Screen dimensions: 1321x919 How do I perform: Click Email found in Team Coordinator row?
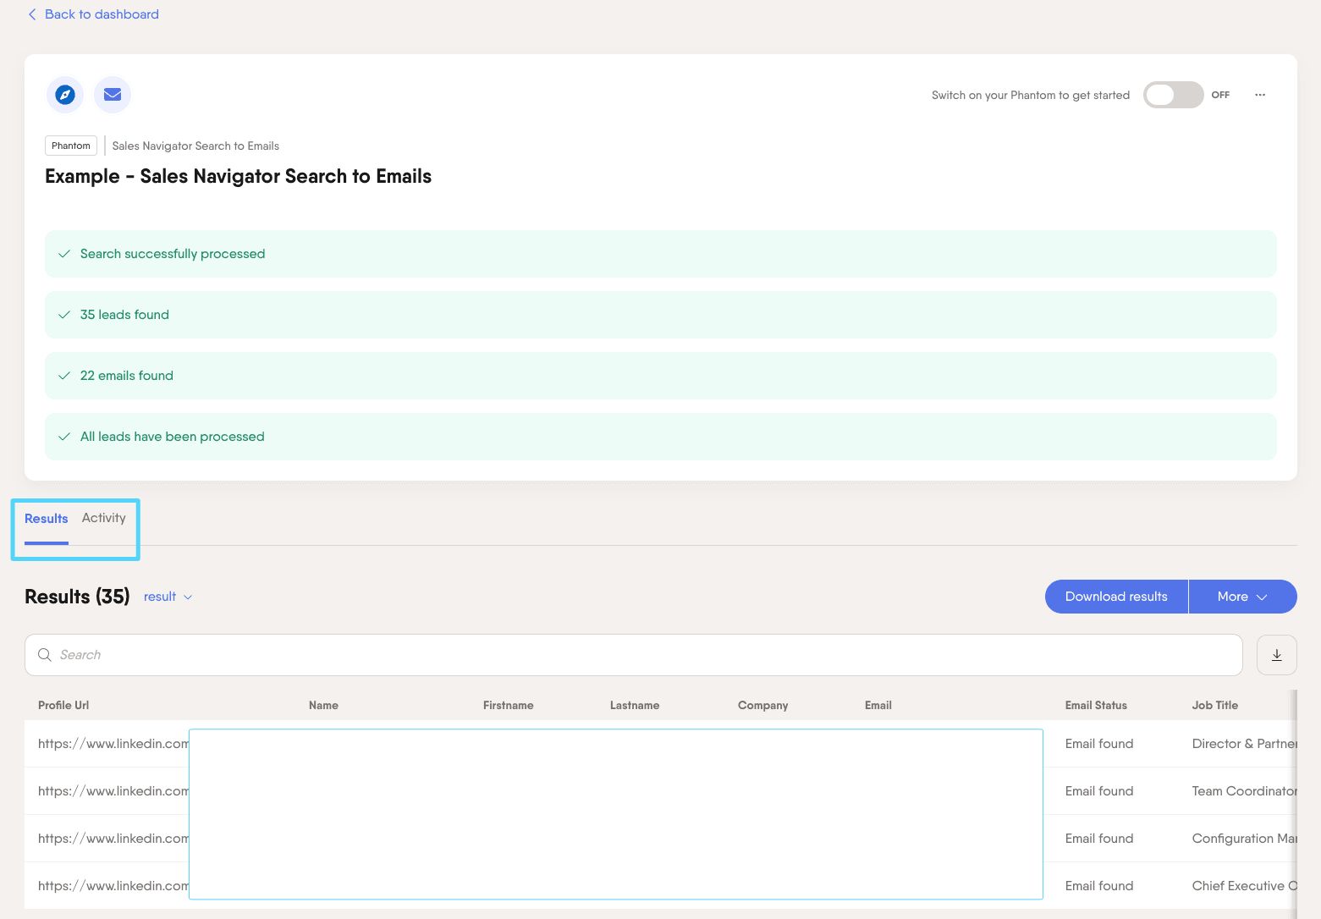tap(1098, 791)
